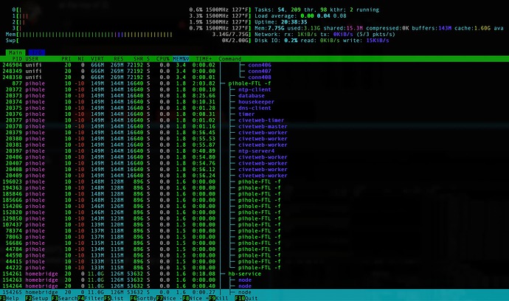Sort by the CPU% column header
This screenshot has width=509, height=301.
[162, 59]
